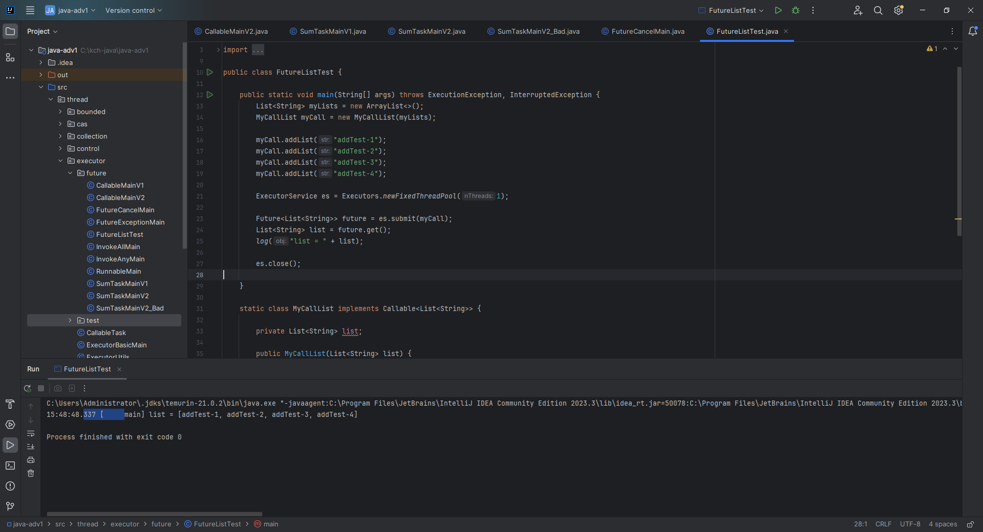Viewport: 983px width, 532px height.
Task: Switch to FutureCancelMain.java tab
Action: pyautogui.click(x=643, y=31)
